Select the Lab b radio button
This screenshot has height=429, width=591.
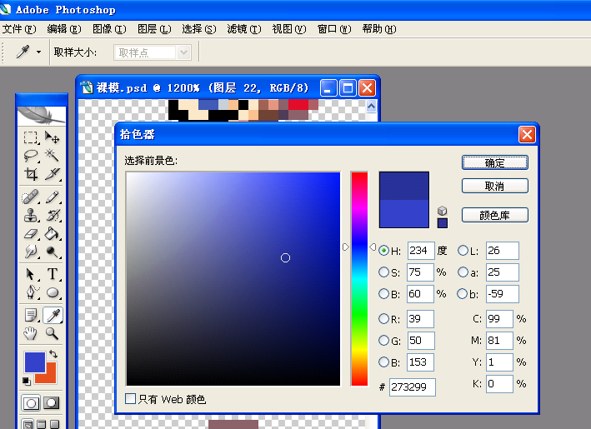pos(463,293)
